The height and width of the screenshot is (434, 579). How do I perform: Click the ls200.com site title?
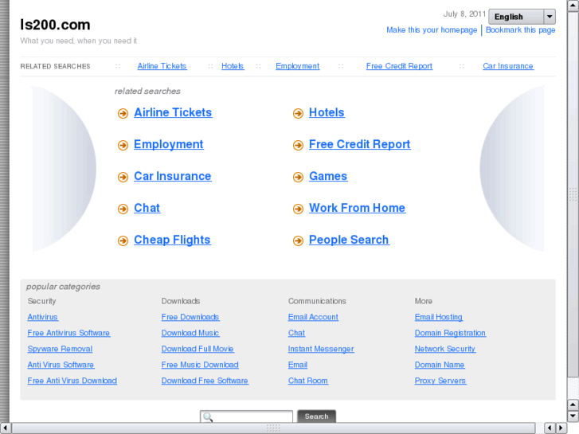point(55,25)
